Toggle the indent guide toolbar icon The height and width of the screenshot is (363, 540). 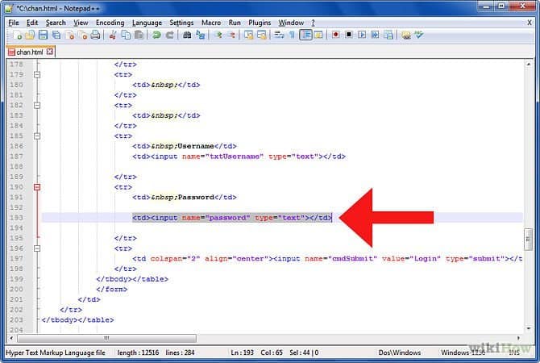305,35
